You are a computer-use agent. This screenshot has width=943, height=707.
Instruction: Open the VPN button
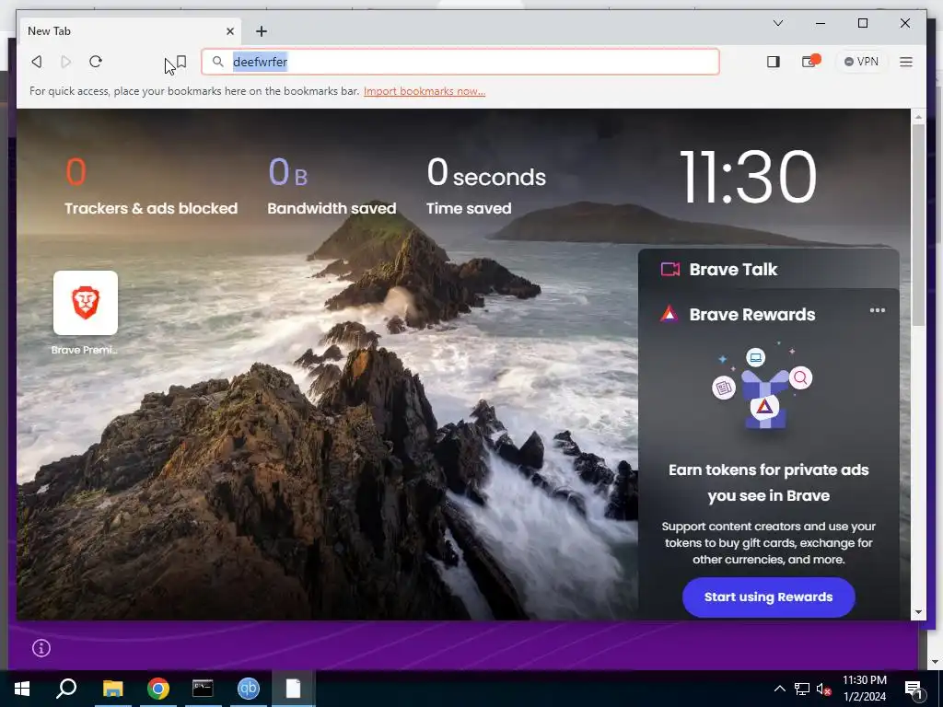point(861,62)
